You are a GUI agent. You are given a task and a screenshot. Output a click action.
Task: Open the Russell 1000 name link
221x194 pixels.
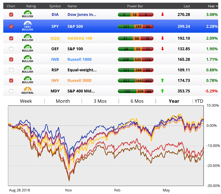(x=80, y=59)
